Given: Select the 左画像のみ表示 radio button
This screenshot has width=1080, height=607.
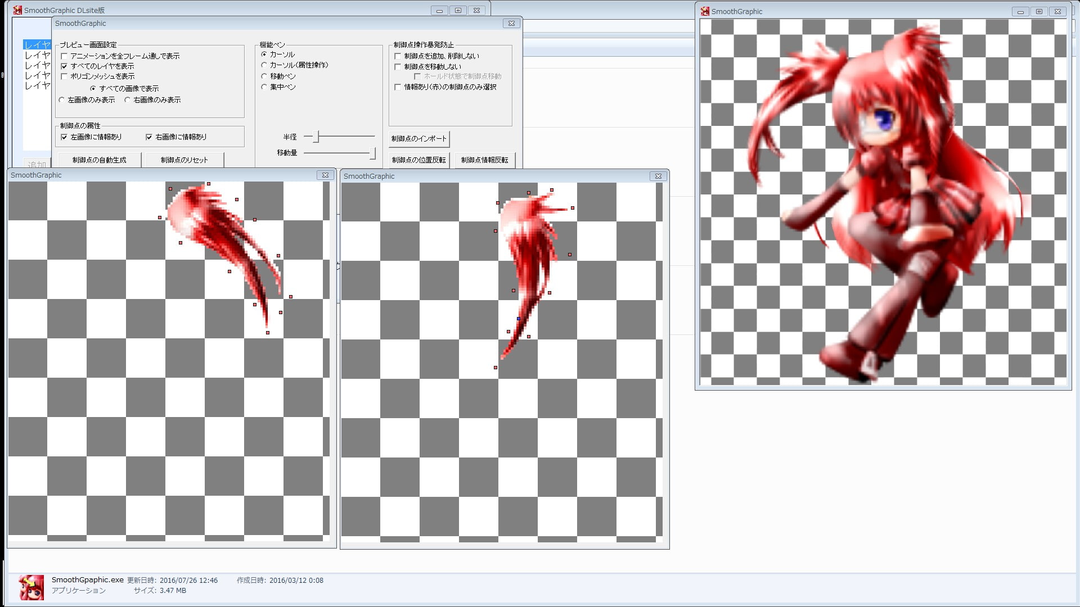Looking at the screenshot, I should pyautogui.click(x=61, y=99).
